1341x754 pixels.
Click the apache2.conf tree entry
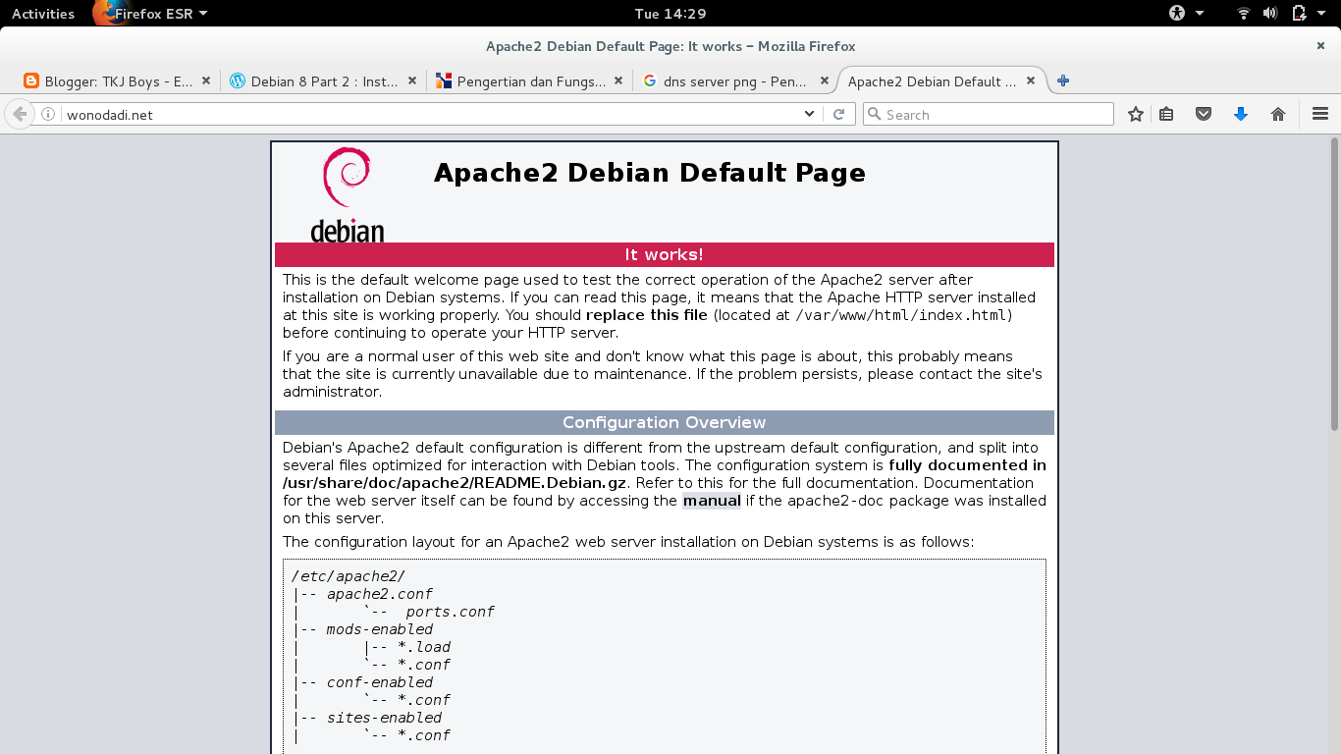click(x=379, y=594)
